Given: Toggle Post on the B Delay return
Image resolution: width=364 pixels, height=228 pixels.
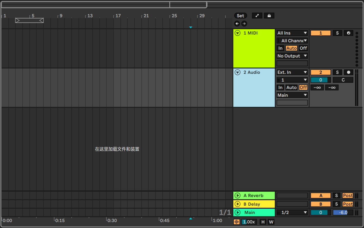Looking at the screenshot, I should (347, 204).
